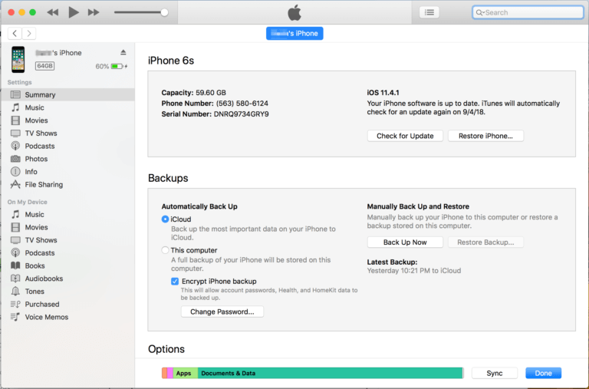This screenshot has width=589, height=389.
Task: Click the 60% battery indicator icon
Action: click(x=117, y=66)
